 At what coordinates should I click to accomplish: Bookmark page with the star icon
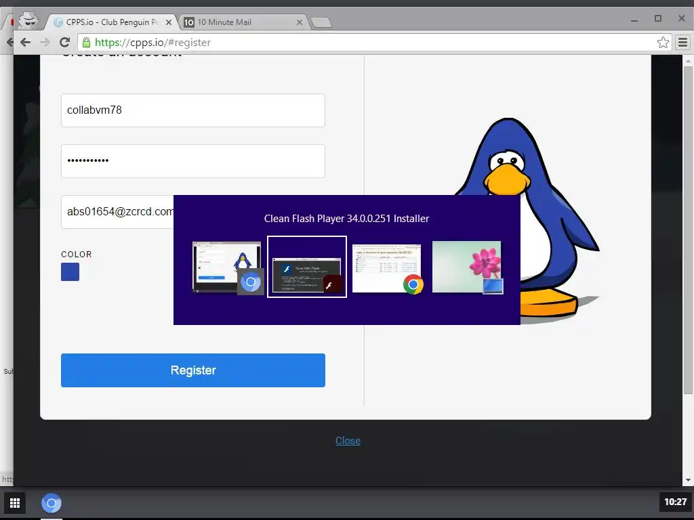[663, 43]
